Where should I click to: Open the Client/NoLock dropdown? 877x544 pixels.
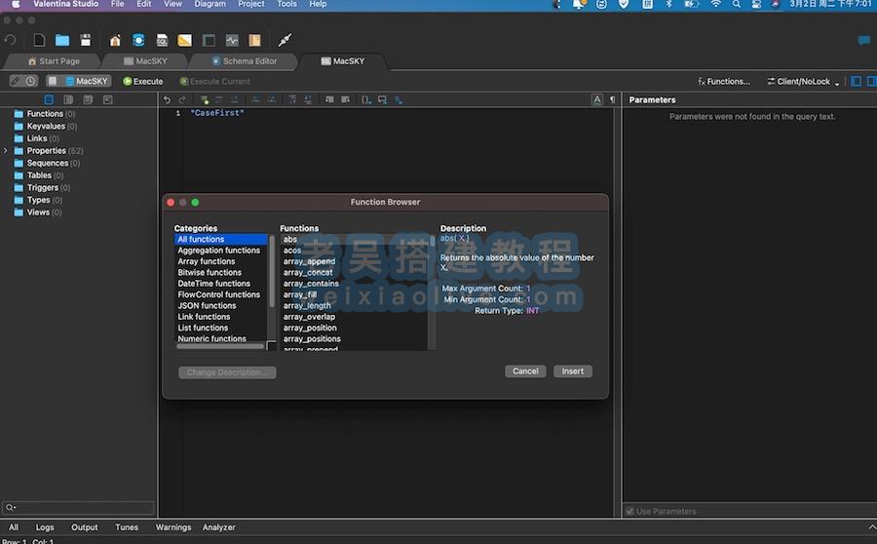pos(803,82)
